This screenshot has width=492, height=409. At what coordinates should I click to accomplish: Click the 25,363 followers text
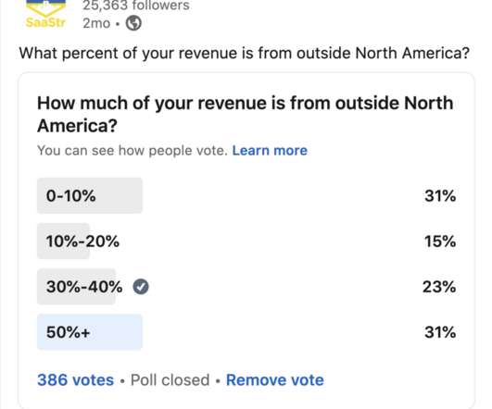tap(136, 6)
